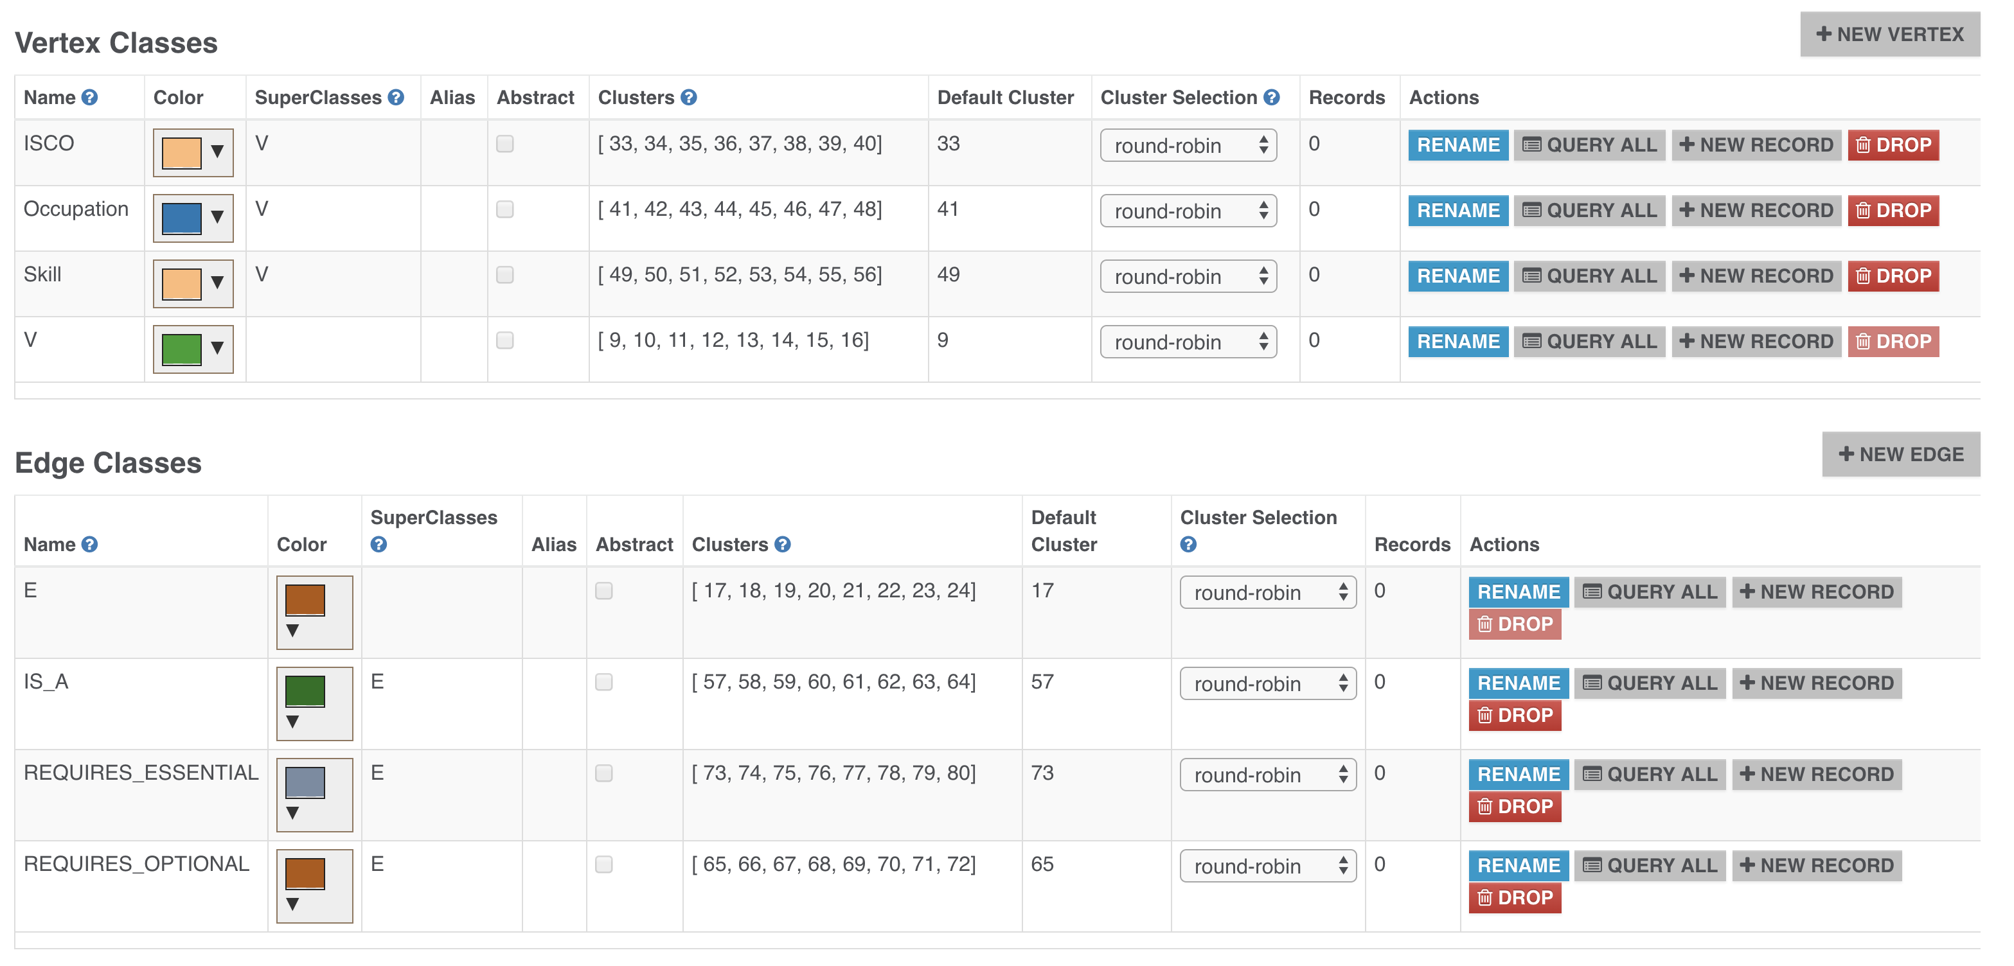Query all REQUIRES_OPTIONAL records
2014x966 pixels.
click(x=1650, y=866)
